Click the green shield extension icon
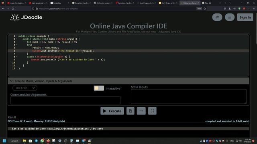This screenshot has height=144, width=257. pos(239,8)
